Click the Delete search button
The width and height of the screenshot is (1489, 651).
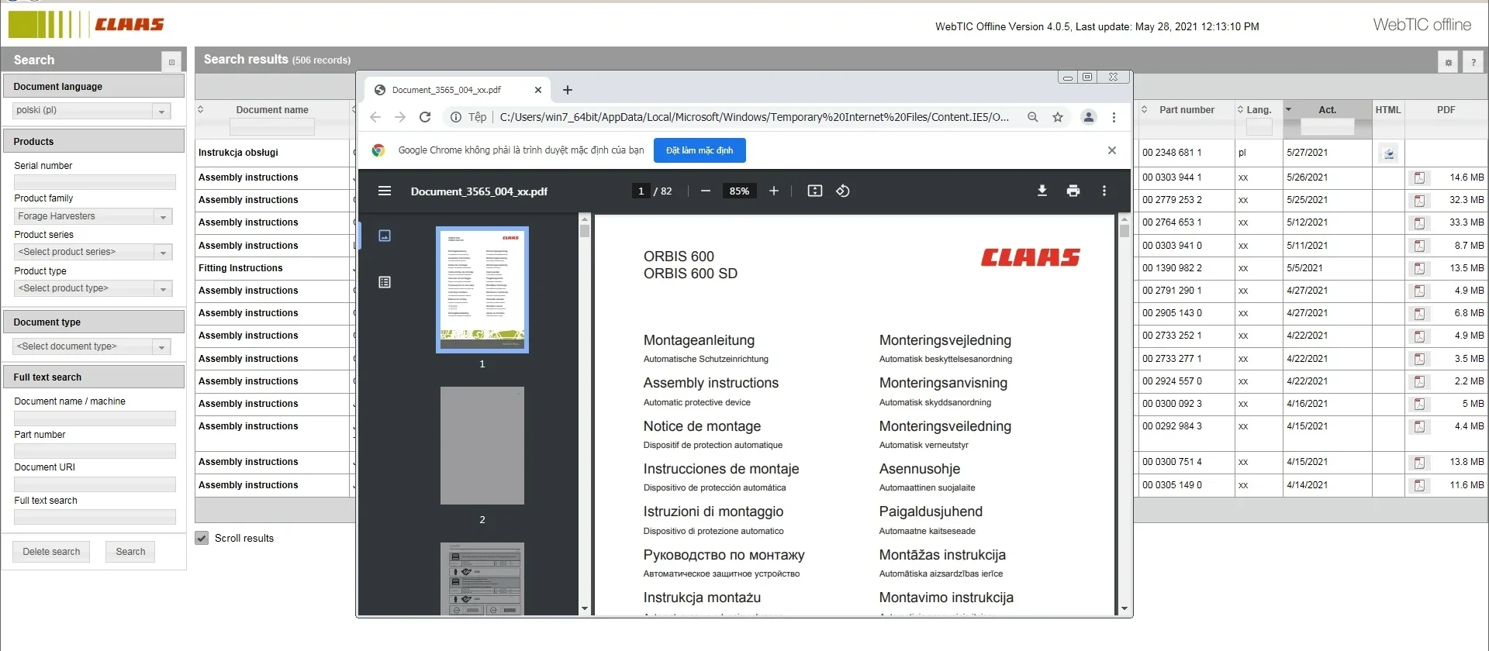[51, 552]
